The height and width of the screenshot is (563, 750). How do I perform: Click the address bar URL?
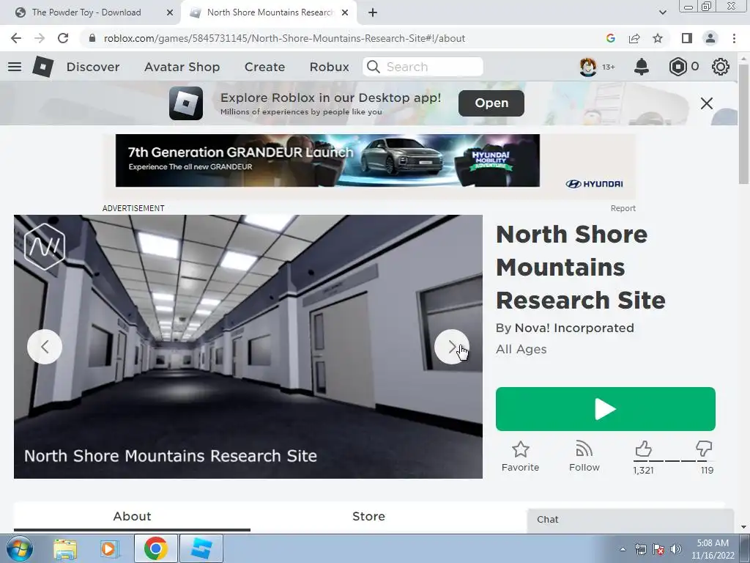[x=285, y=38]
